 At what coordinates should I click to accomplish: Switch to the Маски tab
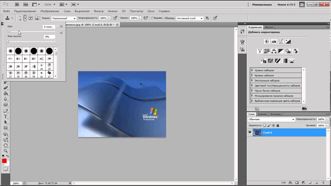coord(269,27)
